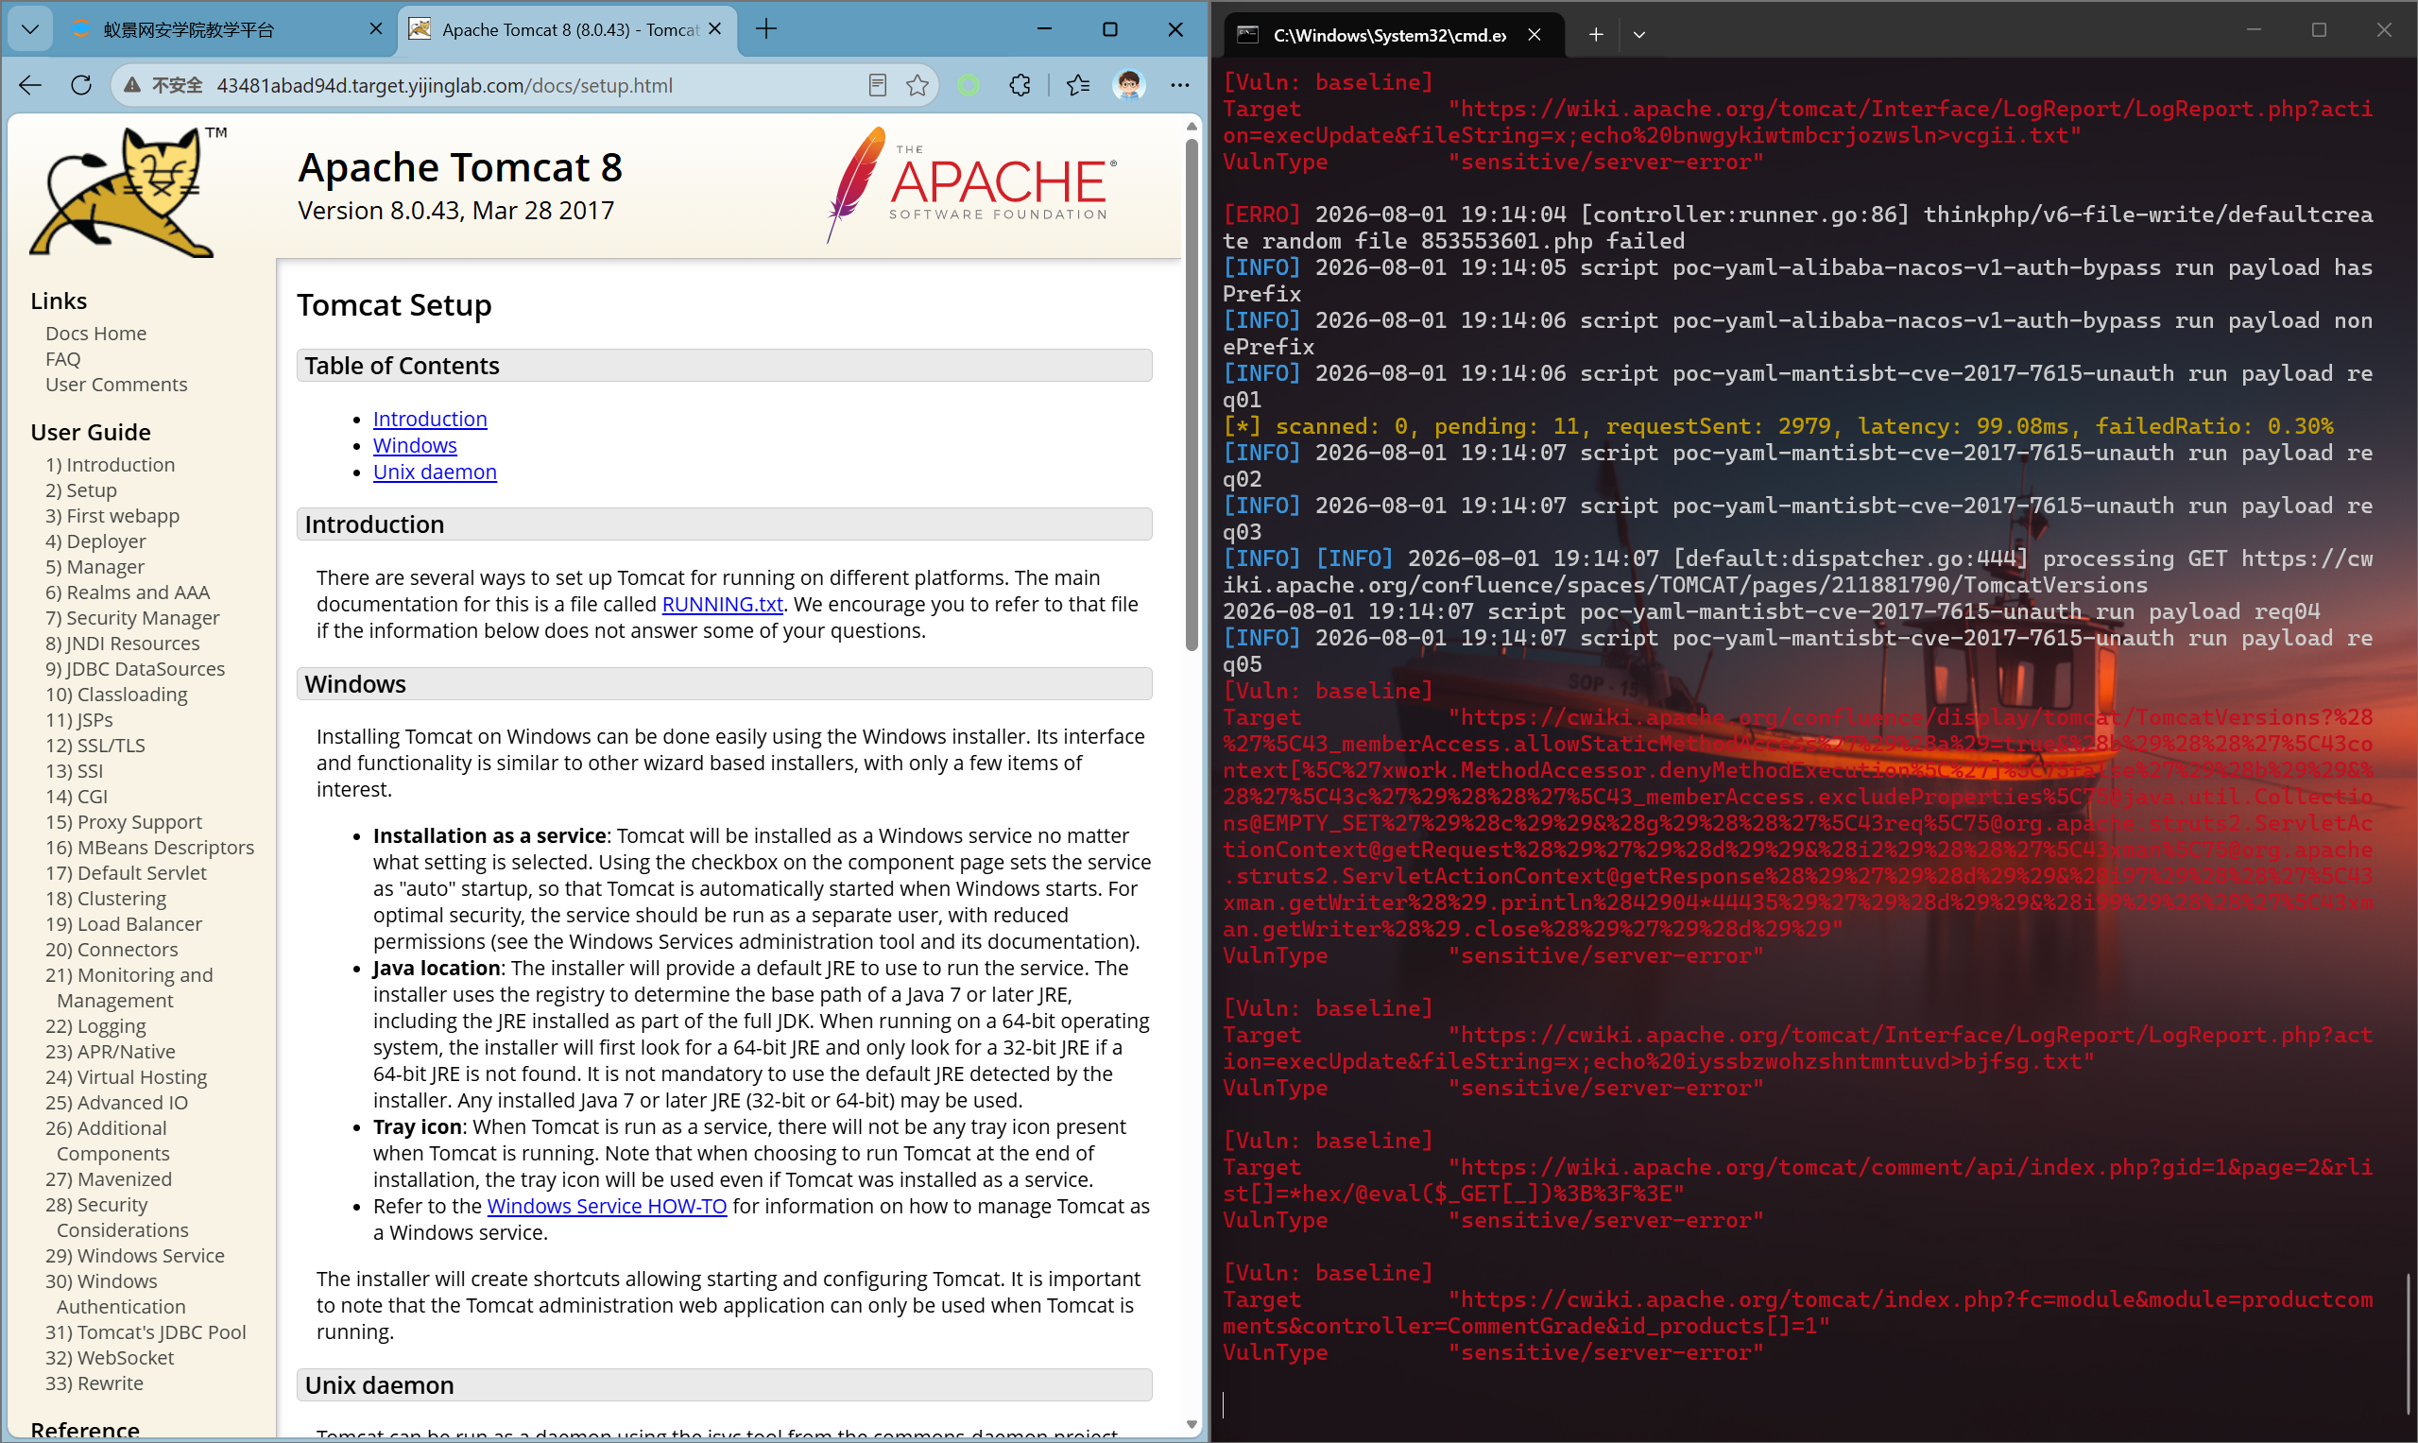Open the FAQ sidebar link
2418x1443 pixels.
pyautogui.click(x=63, y=359)
